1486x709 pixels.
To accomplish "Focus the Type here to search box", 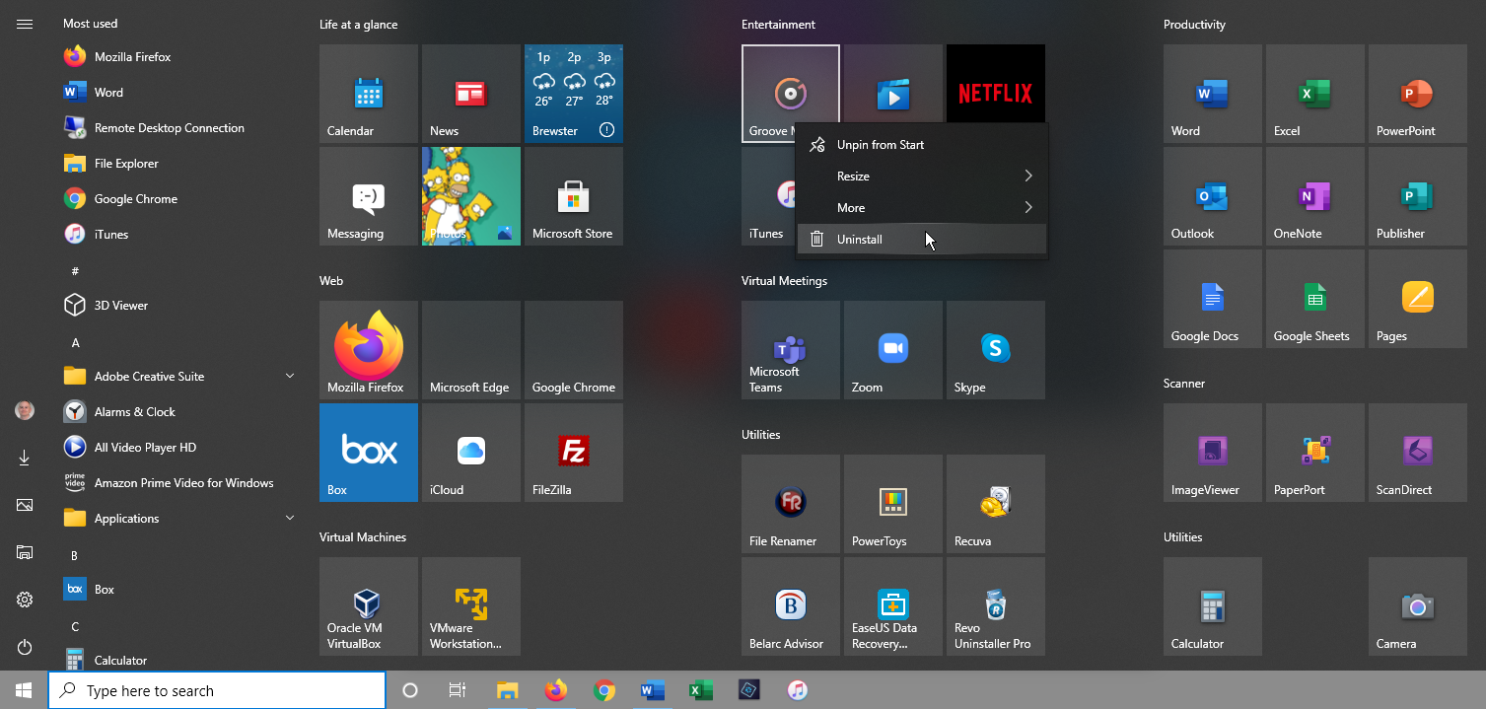I will pos(217,690).
